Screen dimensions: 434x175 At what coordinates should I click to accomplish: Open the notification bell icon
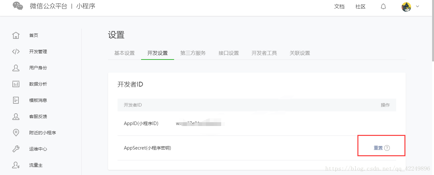click(x=383, y=7)
